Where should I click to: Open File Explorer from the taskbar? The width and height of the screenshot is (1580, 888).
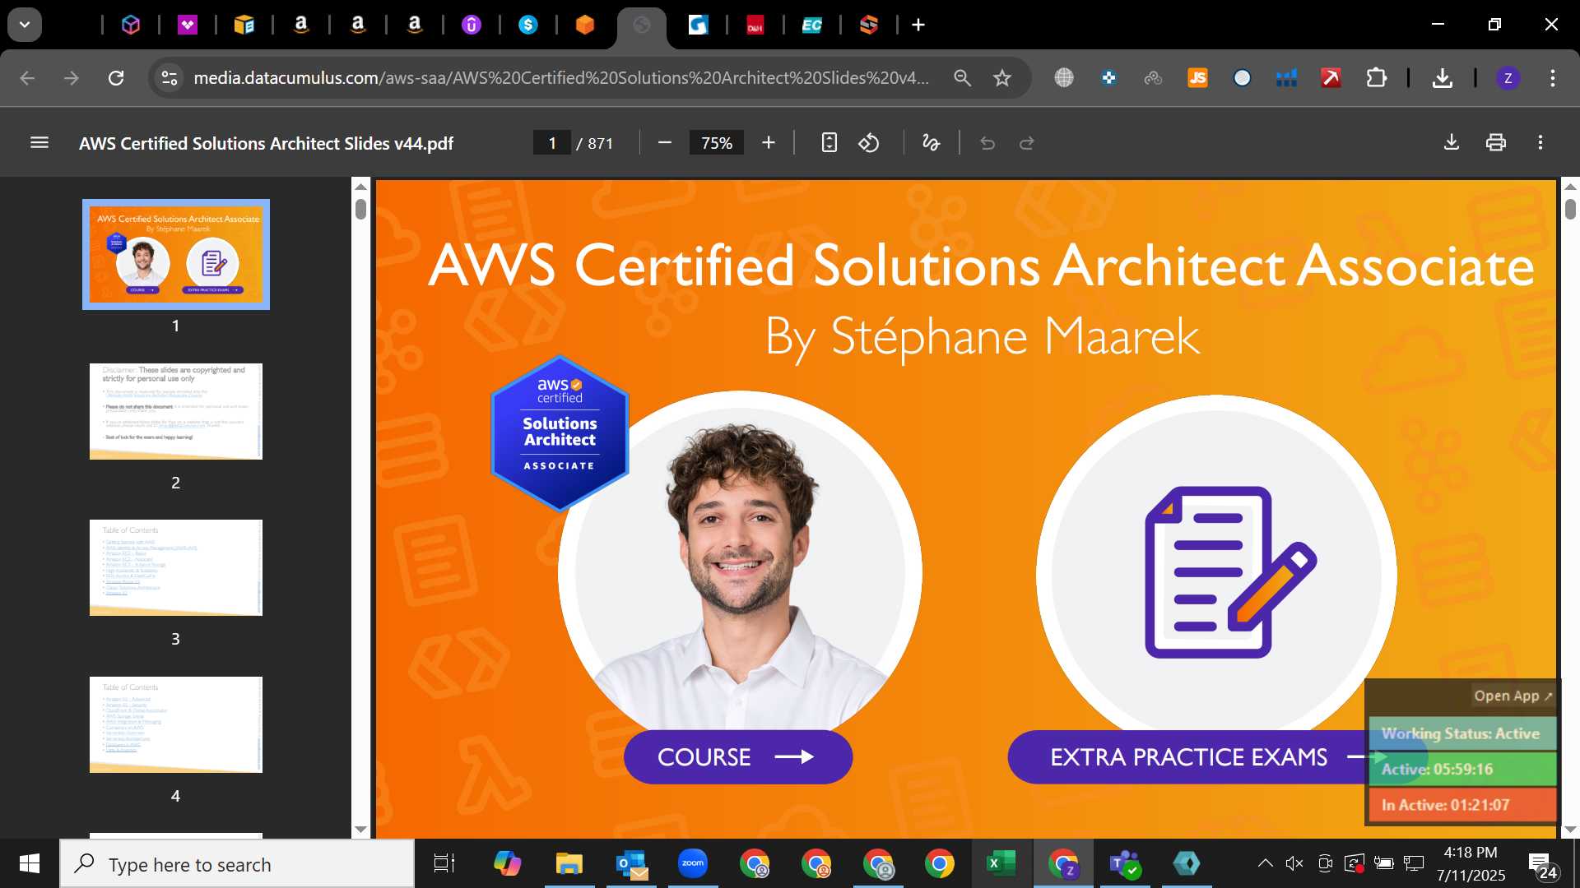(569, 864)
